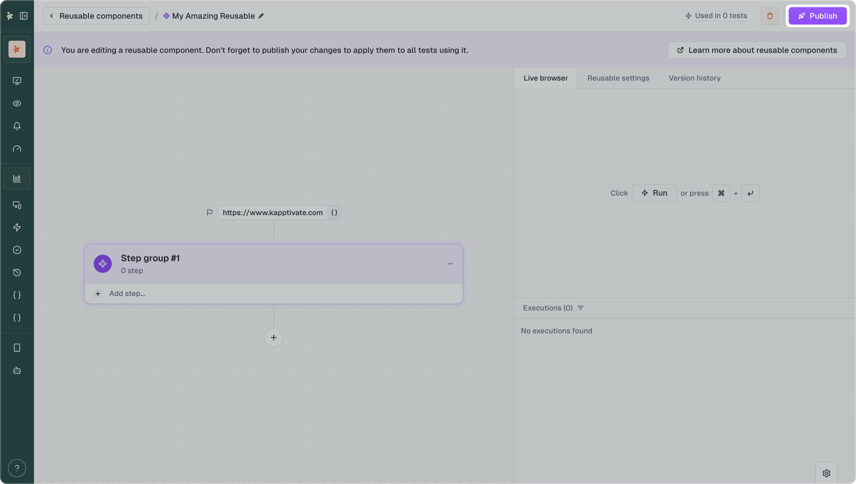
Task: Click the round plus button below step group
Action: tap(273, 338)
